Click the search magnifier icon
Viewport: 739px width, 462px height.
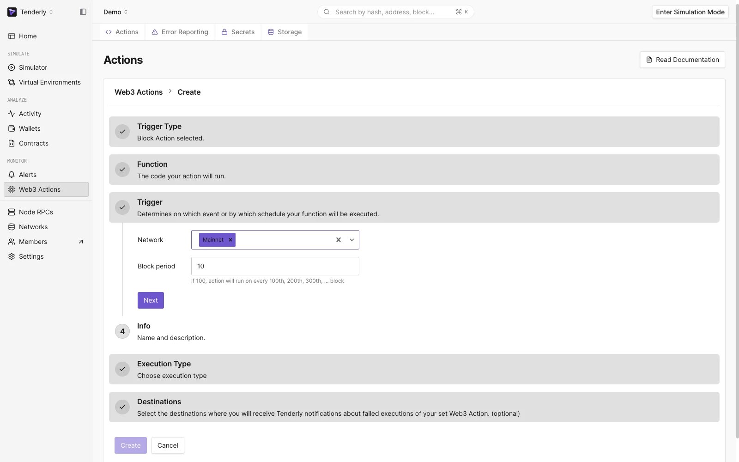[327, 12]
